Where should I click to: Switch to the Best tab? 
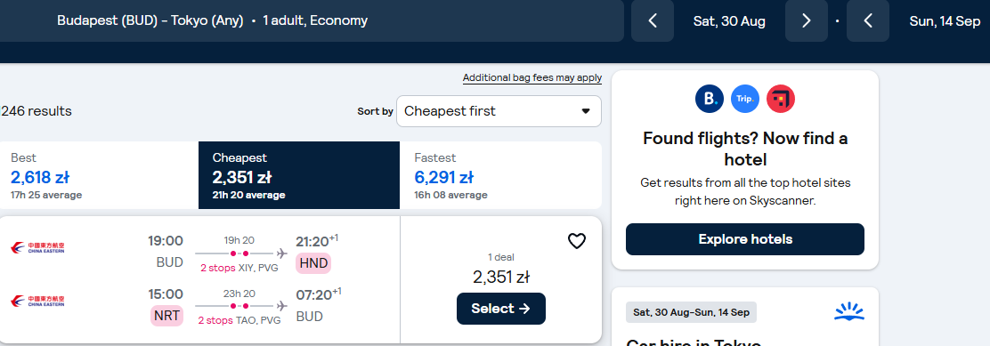point(99,175)
